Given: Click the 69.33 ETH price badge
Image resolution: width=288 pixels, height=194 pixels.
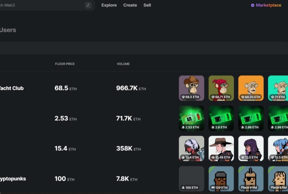Looking at the screenshot, I should tap(251, 97).
